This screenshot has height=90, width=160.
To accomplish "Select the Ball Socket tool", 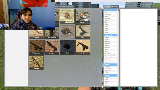I will click(x=111, y=14).
